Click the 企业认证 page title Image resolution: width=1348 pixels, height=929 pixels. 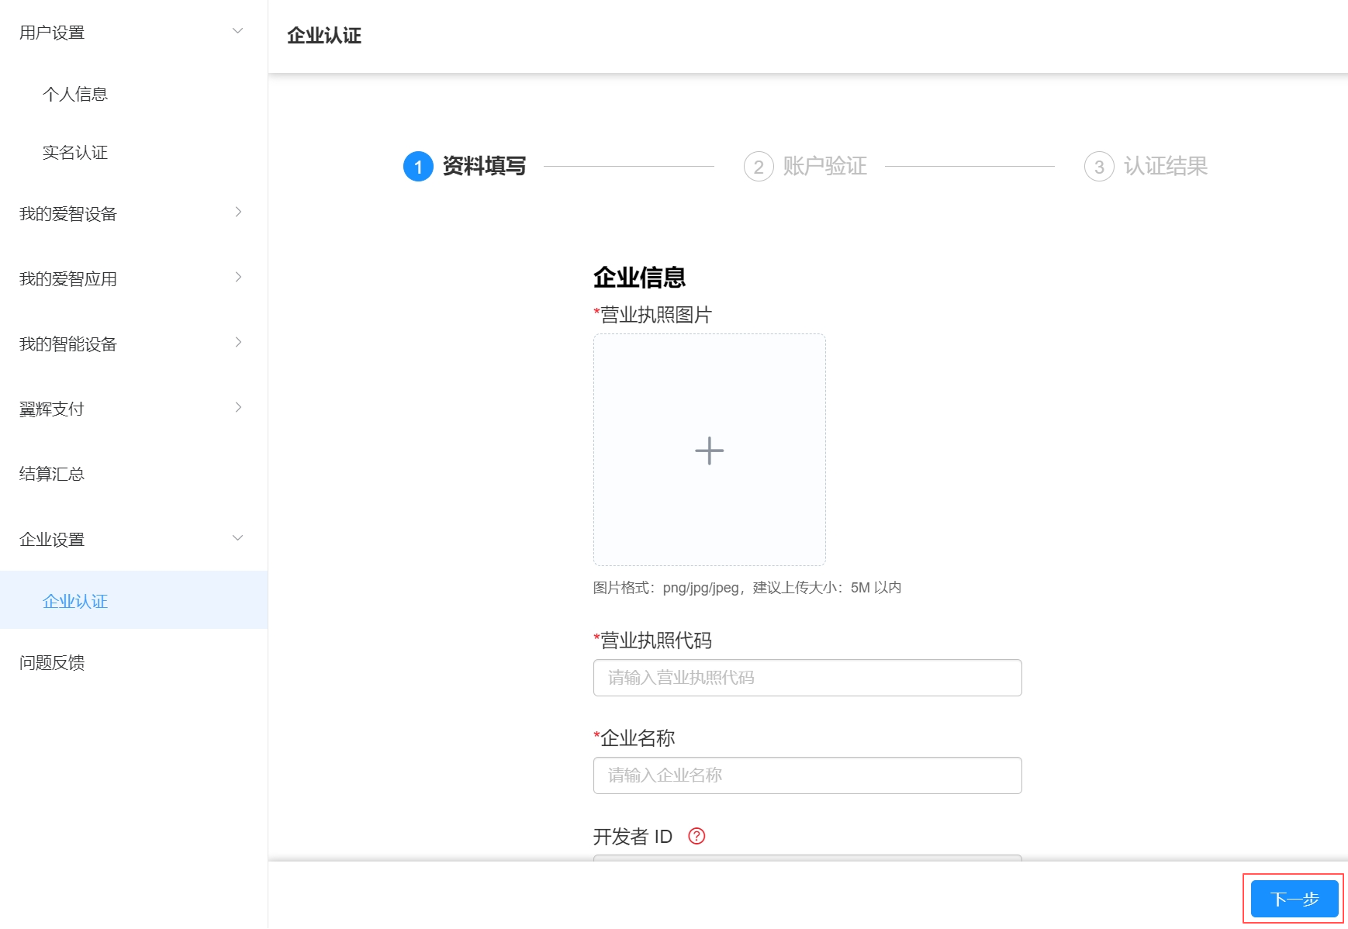pyautogui.click(x=323, y=36)
